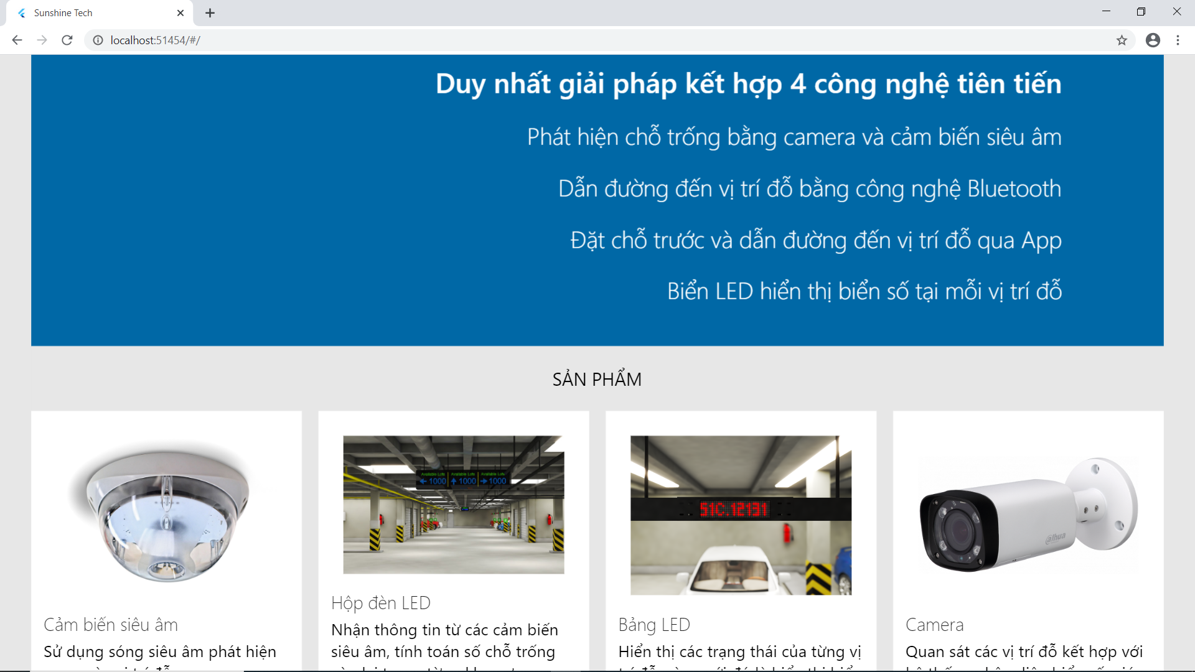This screenshot has width=1195, height=672.
Task: Bookmark this page with star icon
Action: click(1122, 40)
